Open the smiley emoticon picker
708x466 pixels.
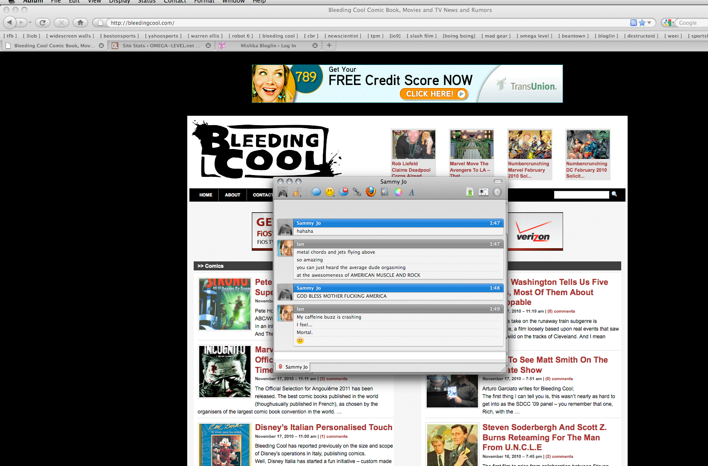coord(330,192)
